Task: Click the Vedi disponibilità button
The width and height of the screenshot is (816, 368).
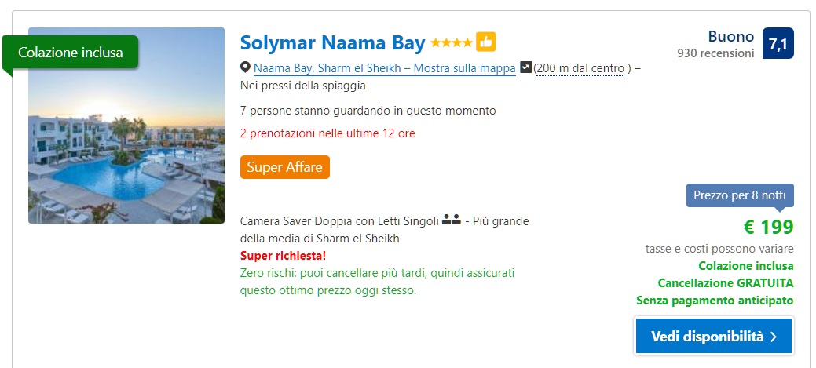Action: tap(713, 337)
